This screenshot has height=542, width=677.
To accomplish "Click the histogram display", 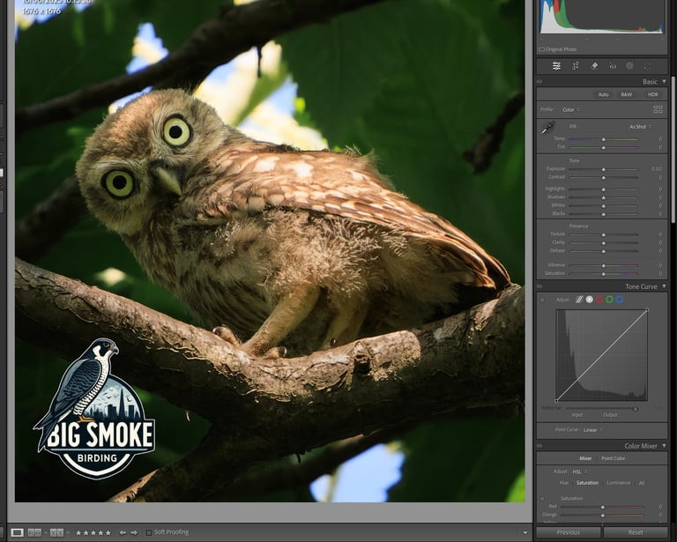I will click(601, 17).
